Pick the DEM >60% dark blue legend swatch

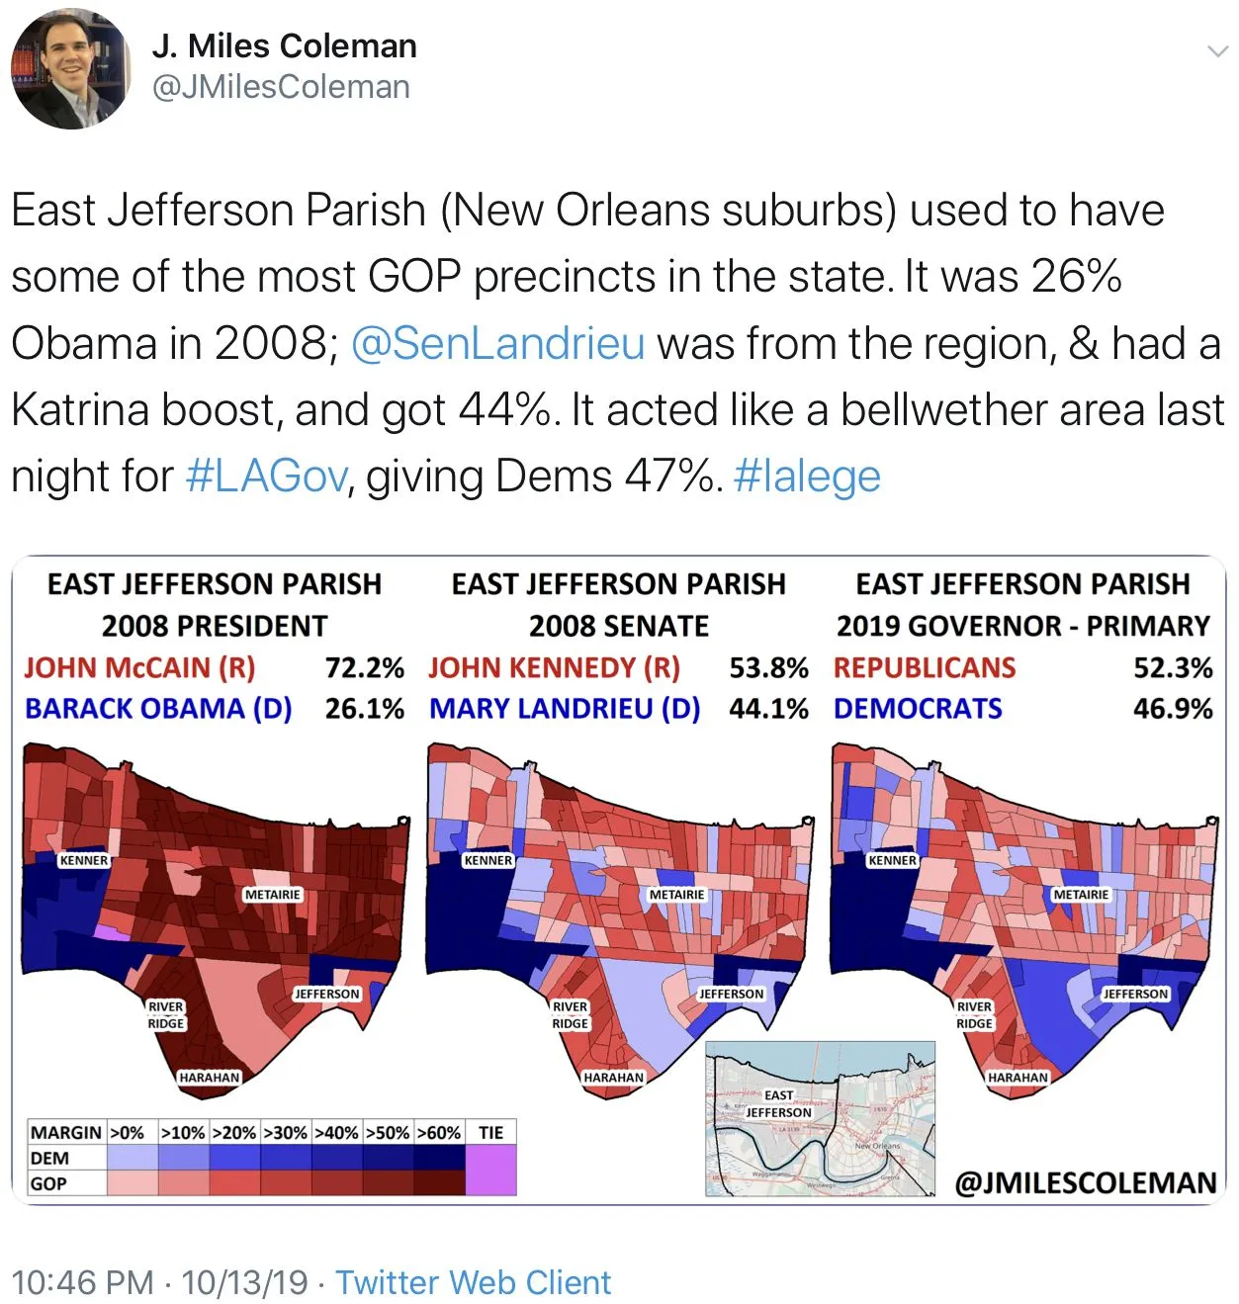click(439, 1158)
